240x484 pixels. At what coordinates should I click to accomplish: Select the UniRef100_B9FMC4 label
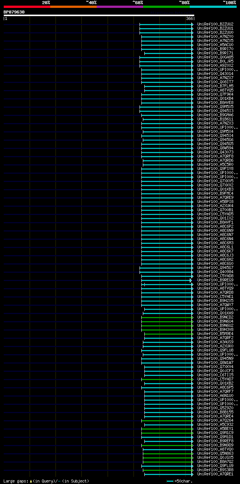coord(215,193)
